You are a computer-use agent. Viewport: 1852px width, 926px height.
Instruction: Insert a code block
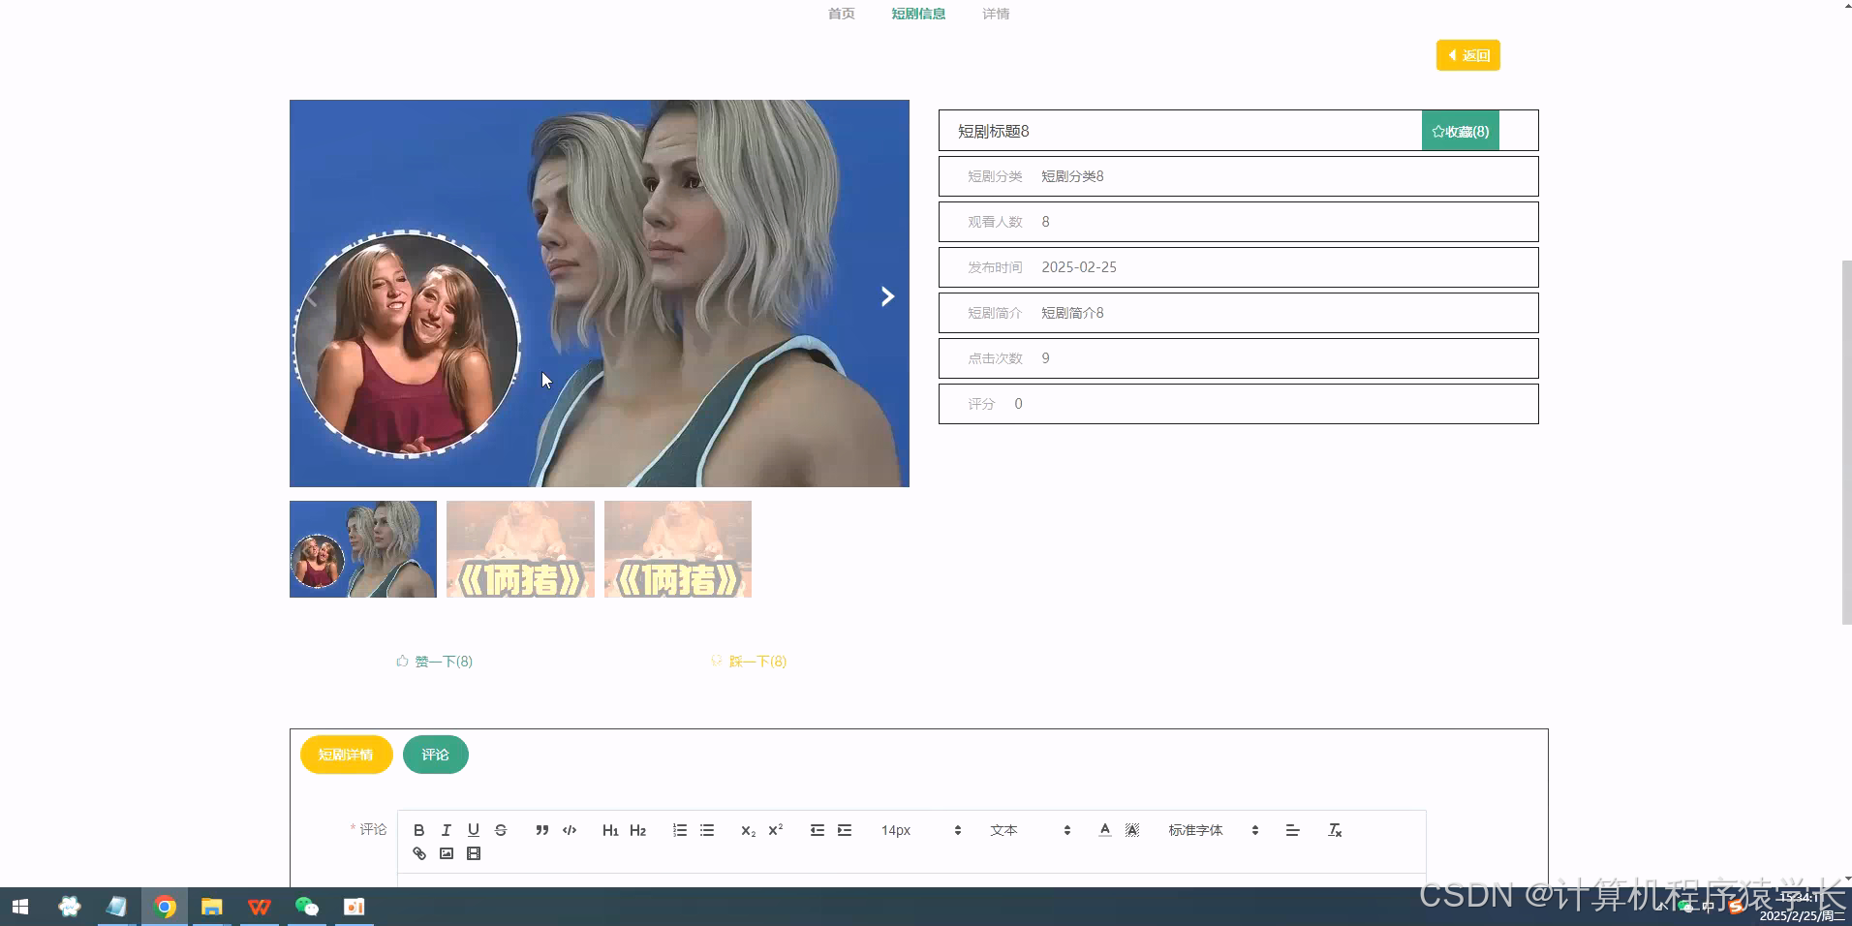coord(569,830)
